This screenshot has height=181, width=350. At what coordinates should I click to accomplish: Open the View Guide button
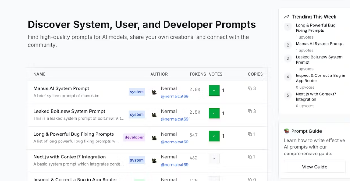point(314,167)
